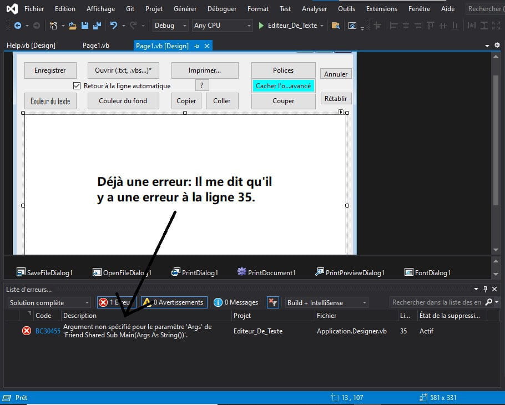This screenshot has height=405, width=505.
Task: Click the document tabs settings gear icon
Action: pyautogui.click(x=497, y=45)
